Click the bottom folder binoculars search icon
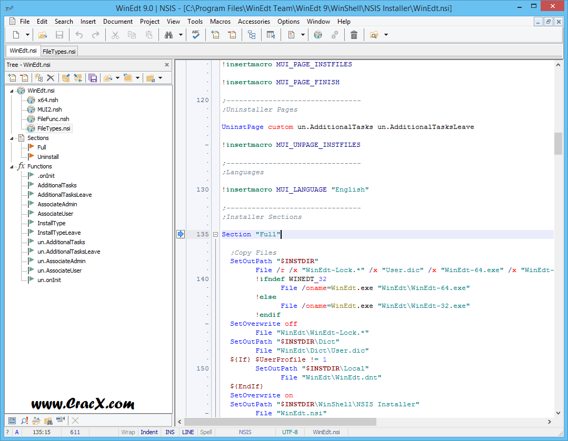The image size is (568, 441). [48, 420]
